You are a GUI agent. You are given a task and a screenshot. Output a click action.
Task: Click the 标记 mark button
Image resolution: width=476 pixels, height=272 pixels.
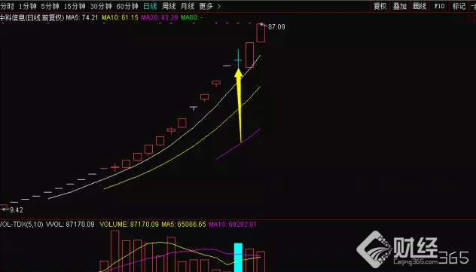tap(459, 6)
